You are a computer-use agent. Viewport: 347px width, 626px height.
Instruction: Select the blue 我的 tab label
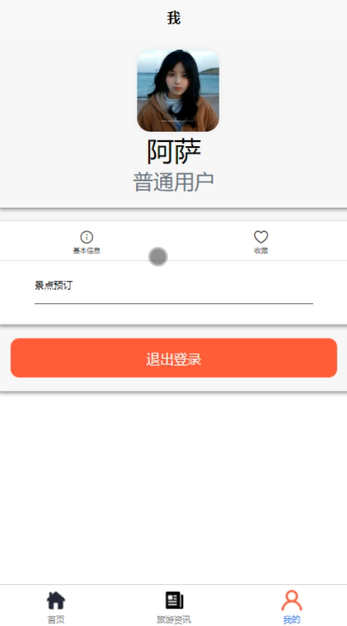292,619
